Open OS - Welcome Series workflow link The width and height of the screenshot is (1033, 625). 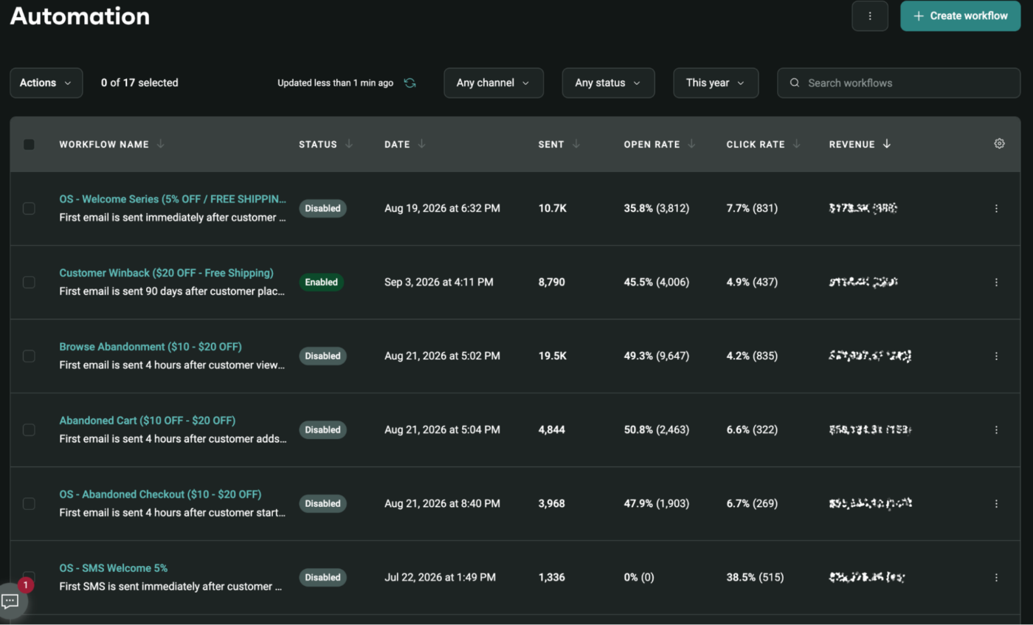(x=173, y=199)
